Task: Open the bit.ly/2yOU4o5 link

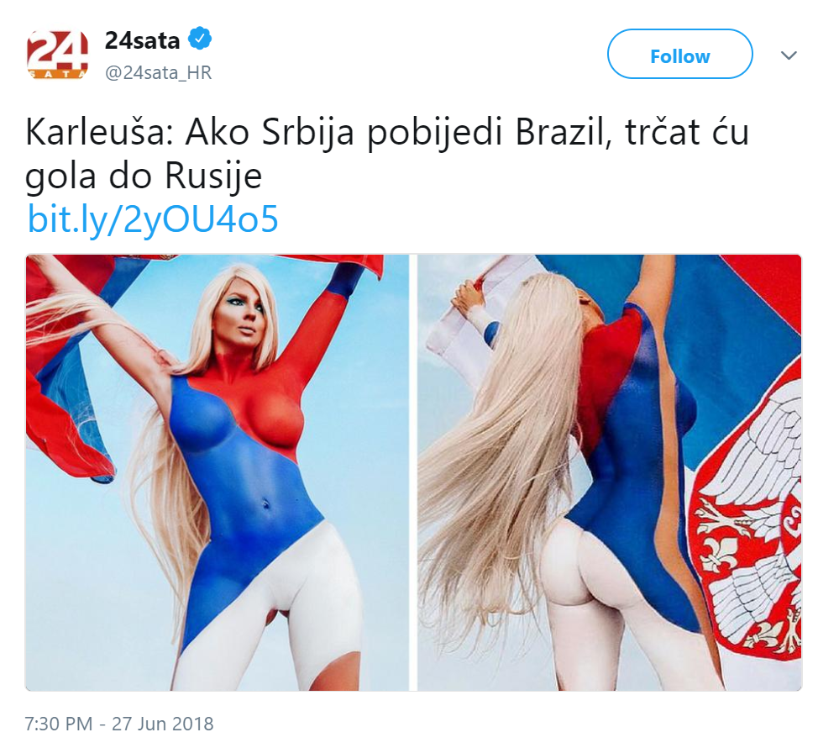Action: click(153, 219)
